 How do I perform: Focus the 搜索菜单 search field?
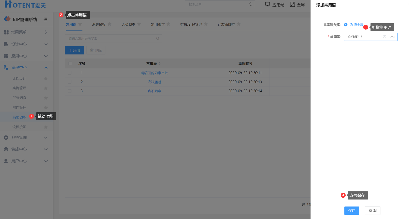pyautogui.click(x=220, y=4)
